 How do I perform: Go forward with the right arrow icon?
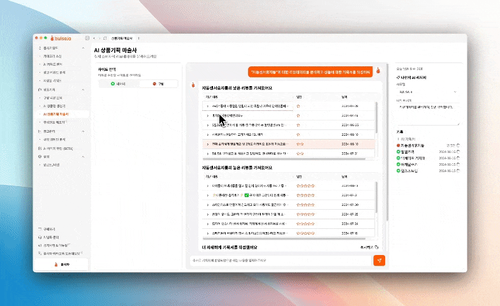99,38
